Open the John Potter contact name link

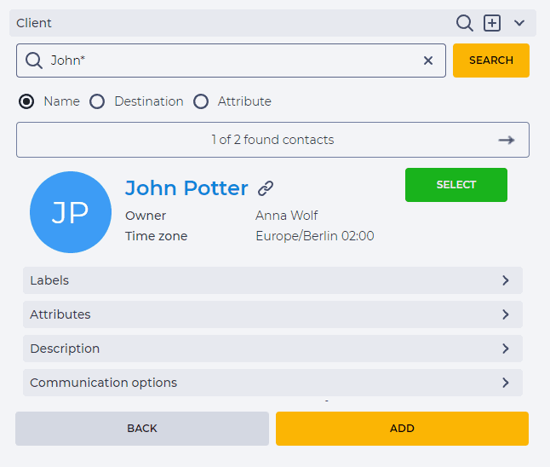[x=186, y=187]
